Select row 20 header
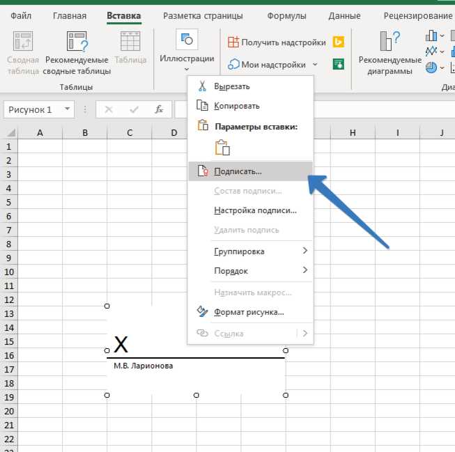 point(8,411)
